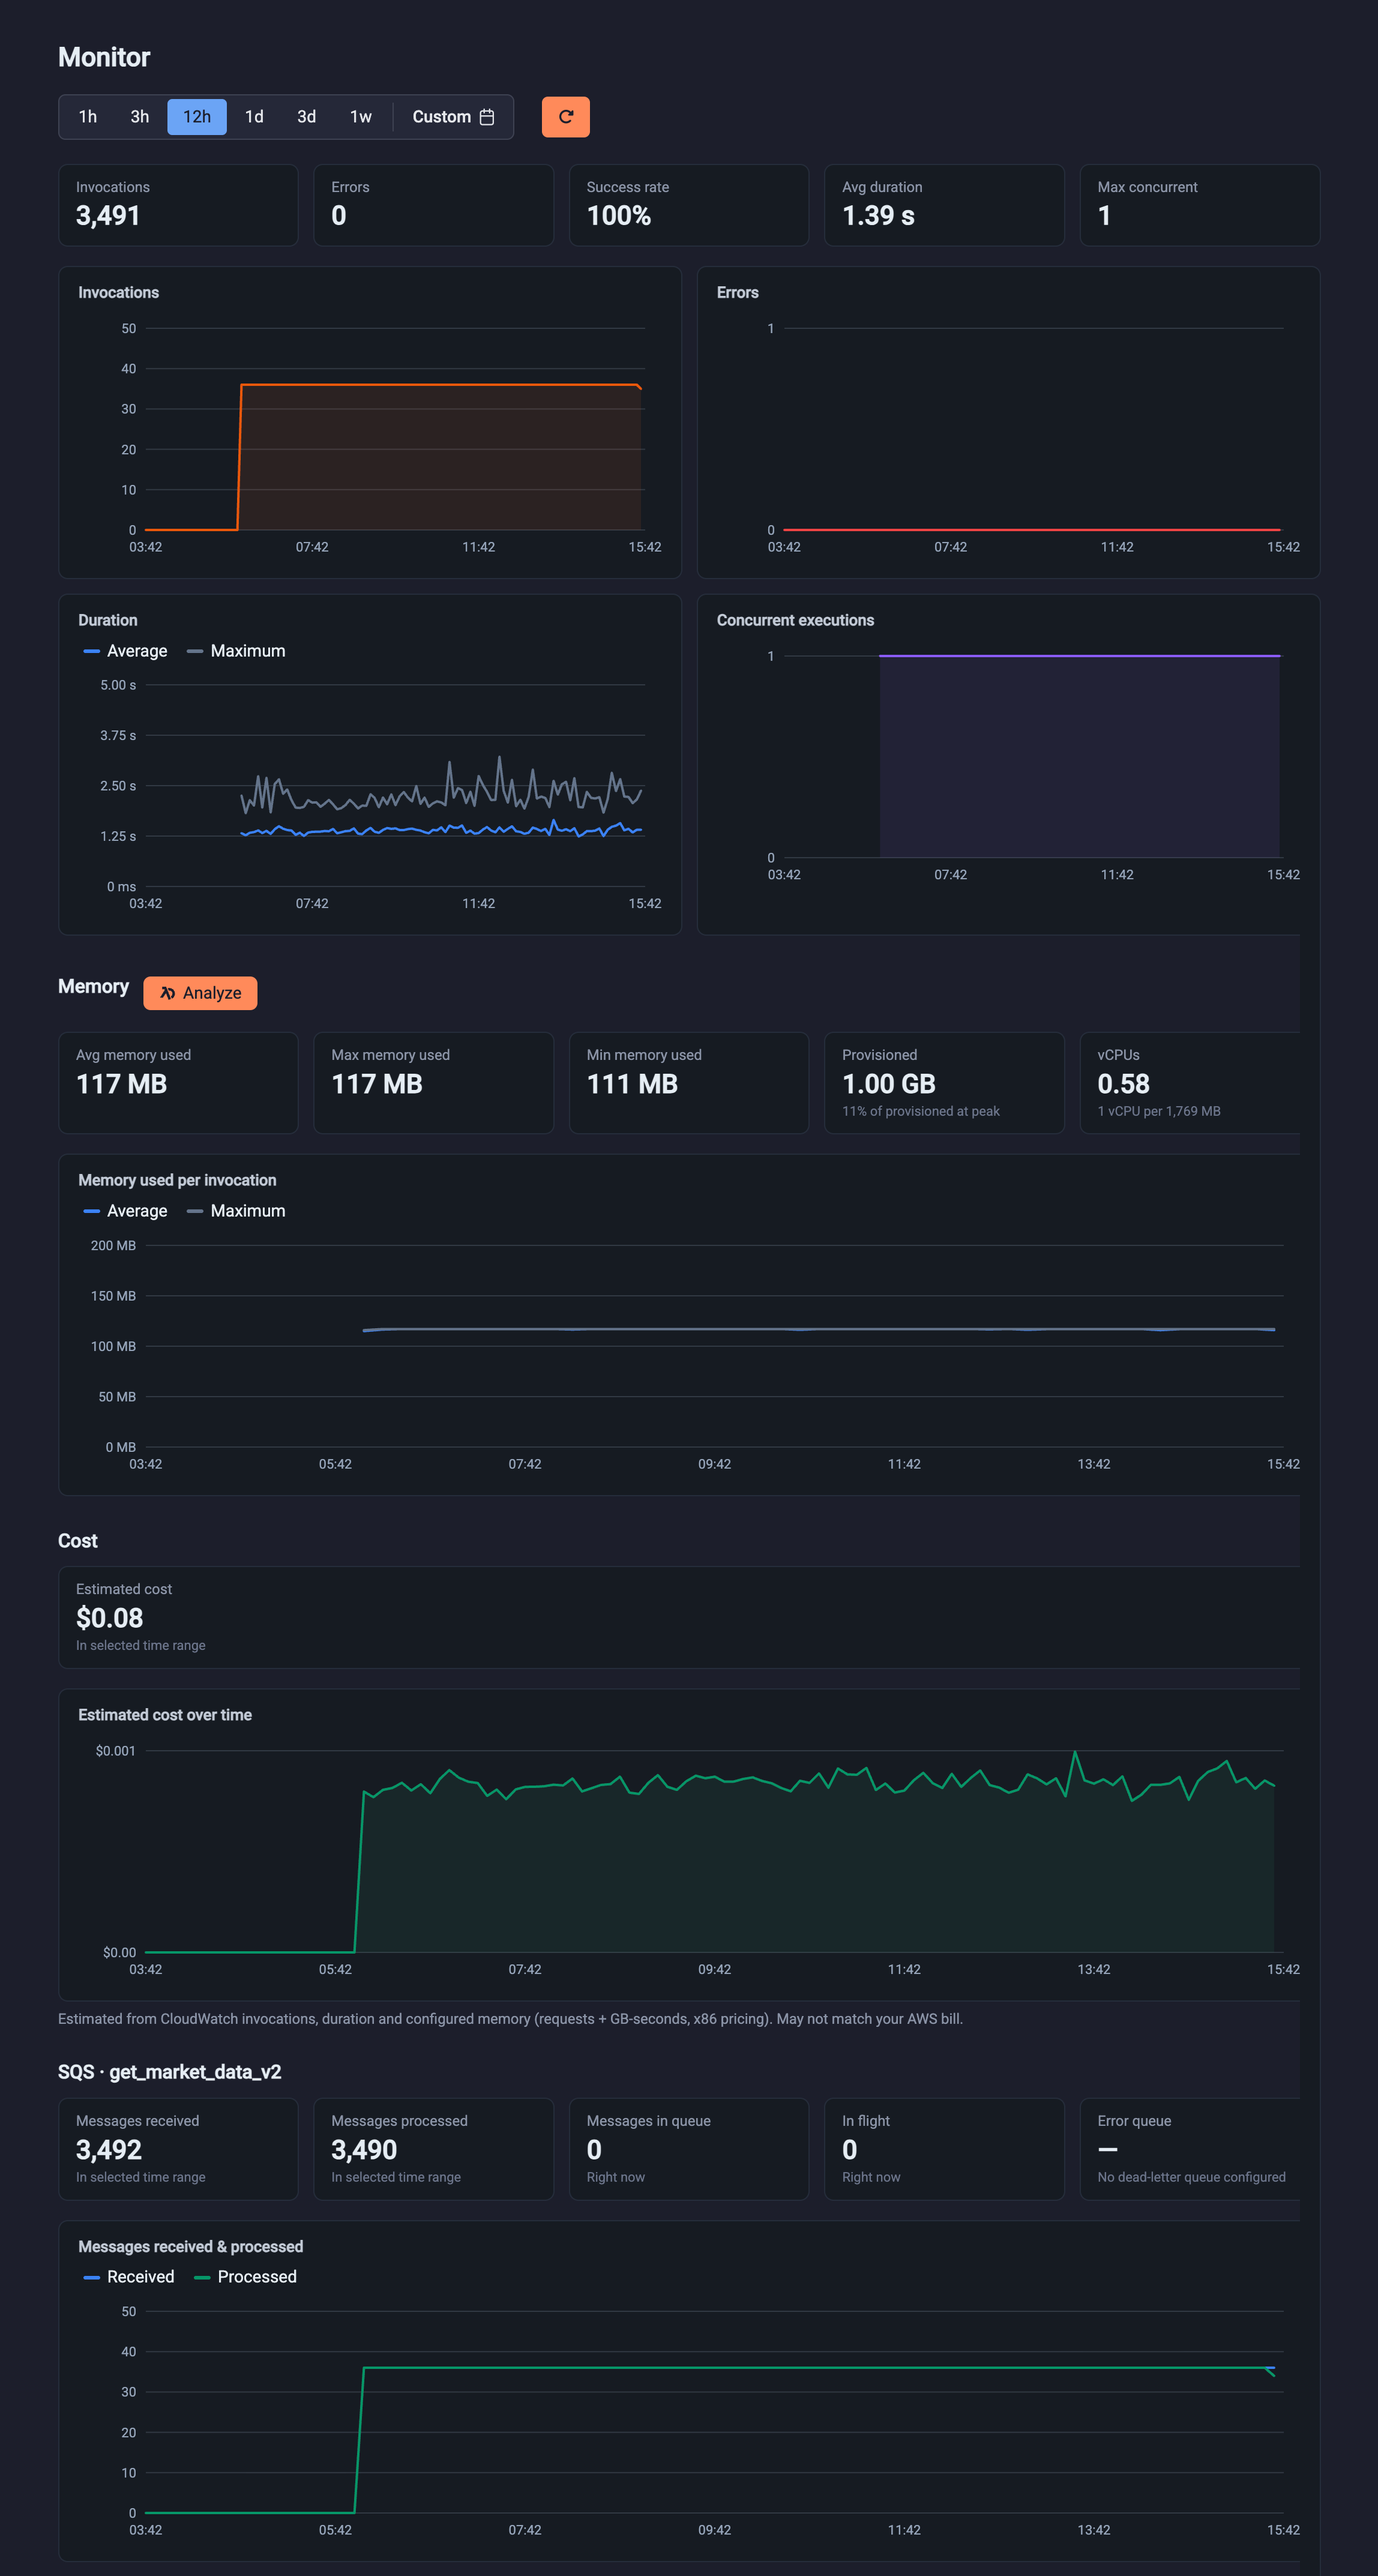Viewport: 1378px width, 2576px height.
Task: Toggle the Processed series legend
Action: [245, 2277]
